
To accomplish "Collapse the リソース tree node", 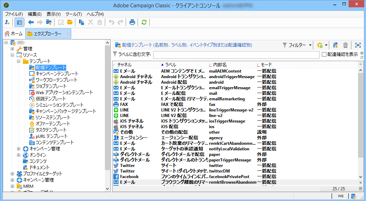I will (x=13, y=55).
